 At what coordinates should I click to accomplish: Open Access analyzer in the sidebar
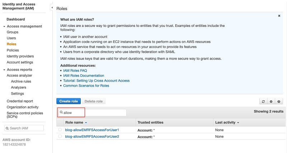tap(19, 75)
